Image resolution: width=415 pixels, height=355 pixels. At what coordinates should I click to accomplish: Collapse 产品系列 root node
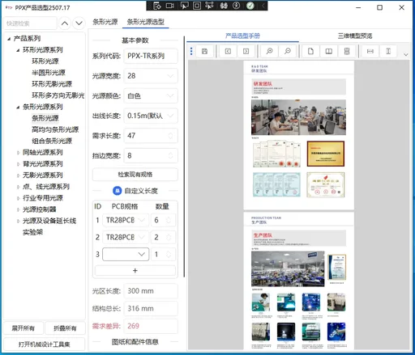9,39
